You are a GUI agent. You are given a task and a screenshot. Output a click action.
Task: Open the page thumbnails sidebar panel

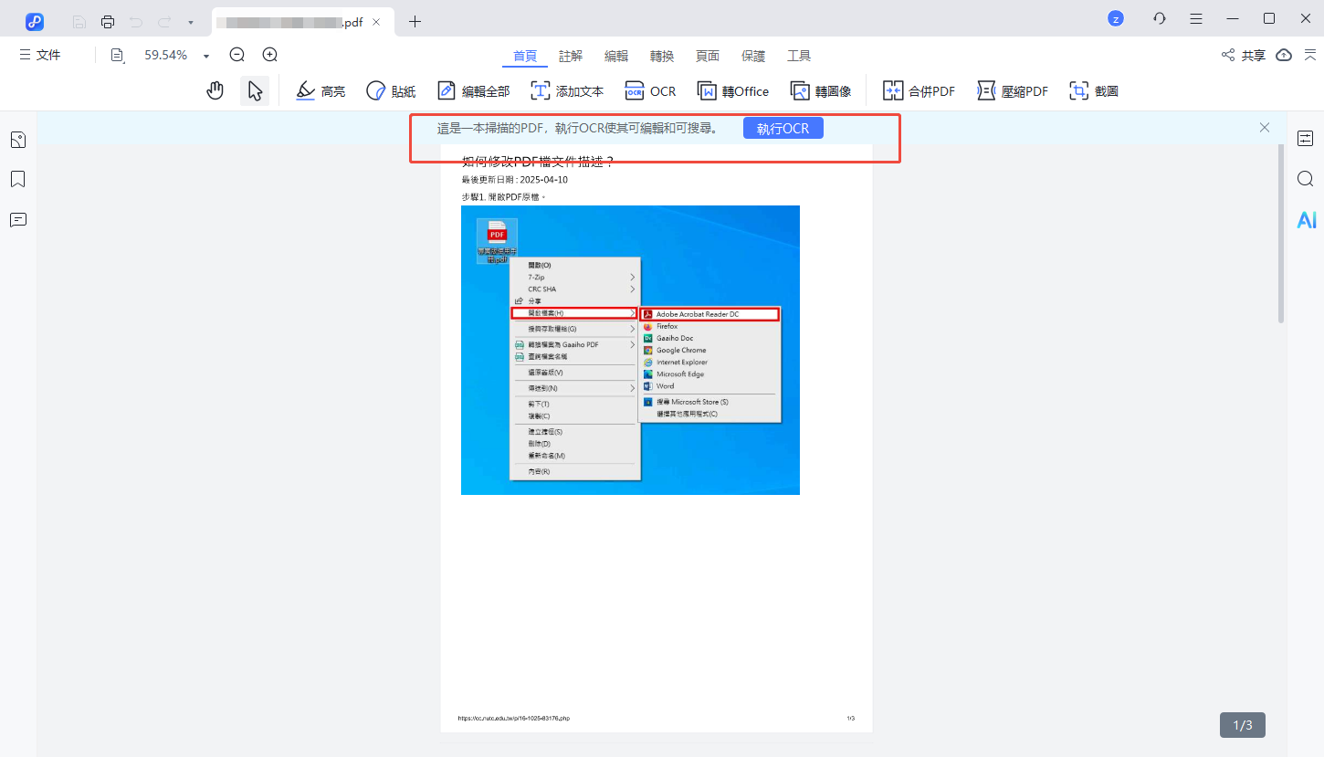tap(17, 140)
